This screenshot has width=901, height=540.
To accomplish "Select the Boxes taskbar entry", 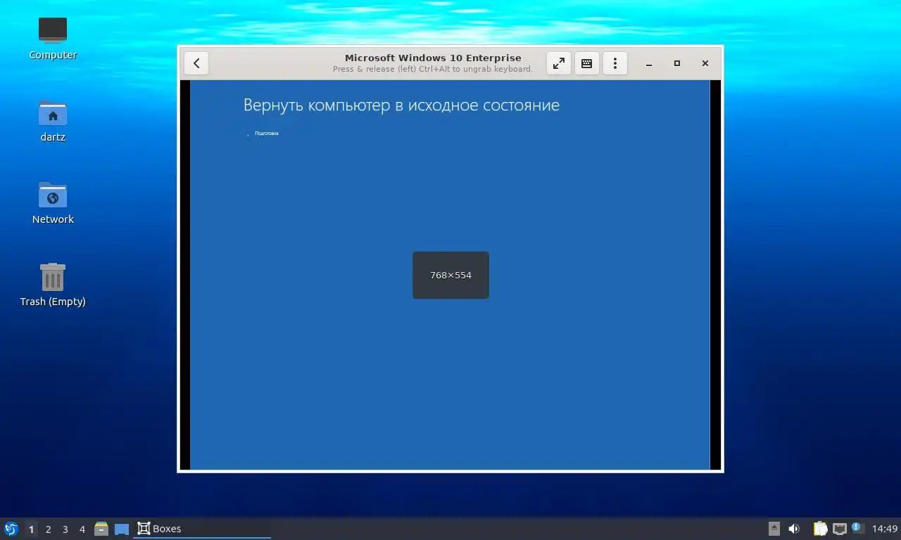I will click(x=202, y=529).
